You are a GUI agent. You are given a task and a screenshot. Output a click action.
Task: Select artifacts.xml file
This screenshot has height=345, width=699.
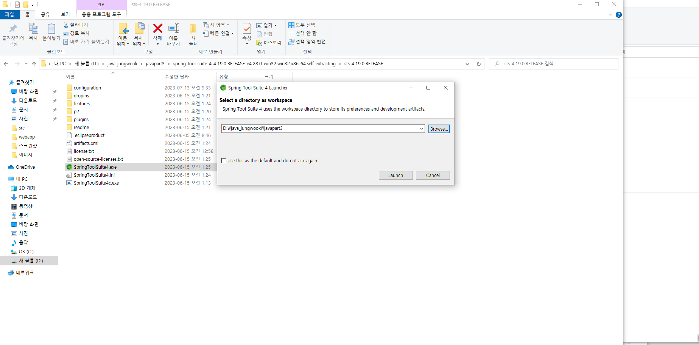pyautogui.click(x=86, y=143)
